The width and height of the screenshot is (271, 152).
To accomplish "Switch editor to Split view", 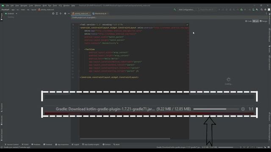I will click(256, 21).
